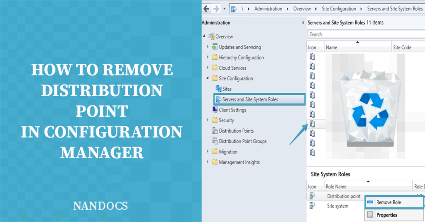This screenshot has height=222, width=425.
Task: Open dropdown arrow after Site Configuration breadcrumb
Action: (x=361, y=9)
